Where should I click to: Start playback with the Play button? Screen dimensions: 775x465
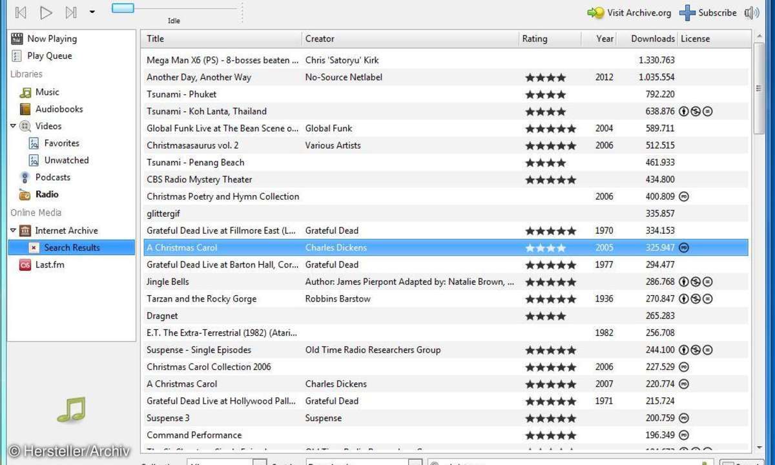pyautogui.click(x=46, y=12)
